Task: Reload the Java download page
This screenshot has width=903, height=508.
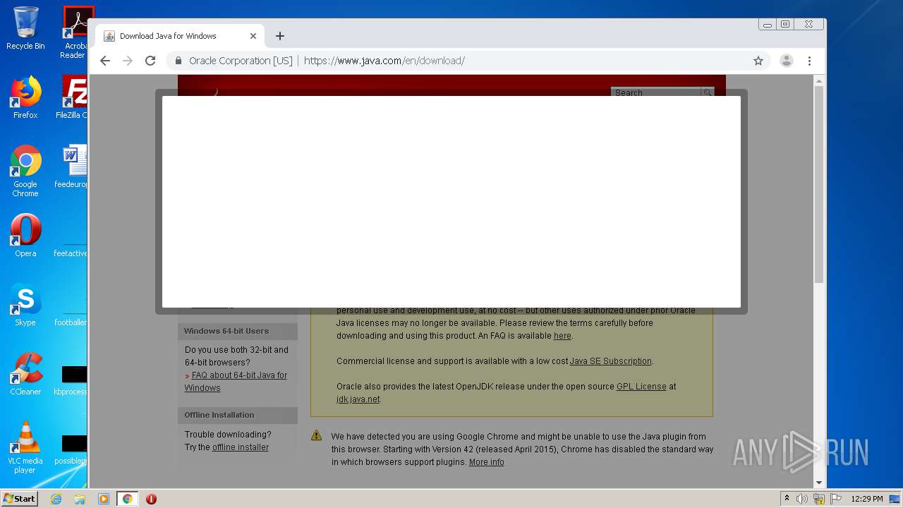Action: [x=150, y=61]
